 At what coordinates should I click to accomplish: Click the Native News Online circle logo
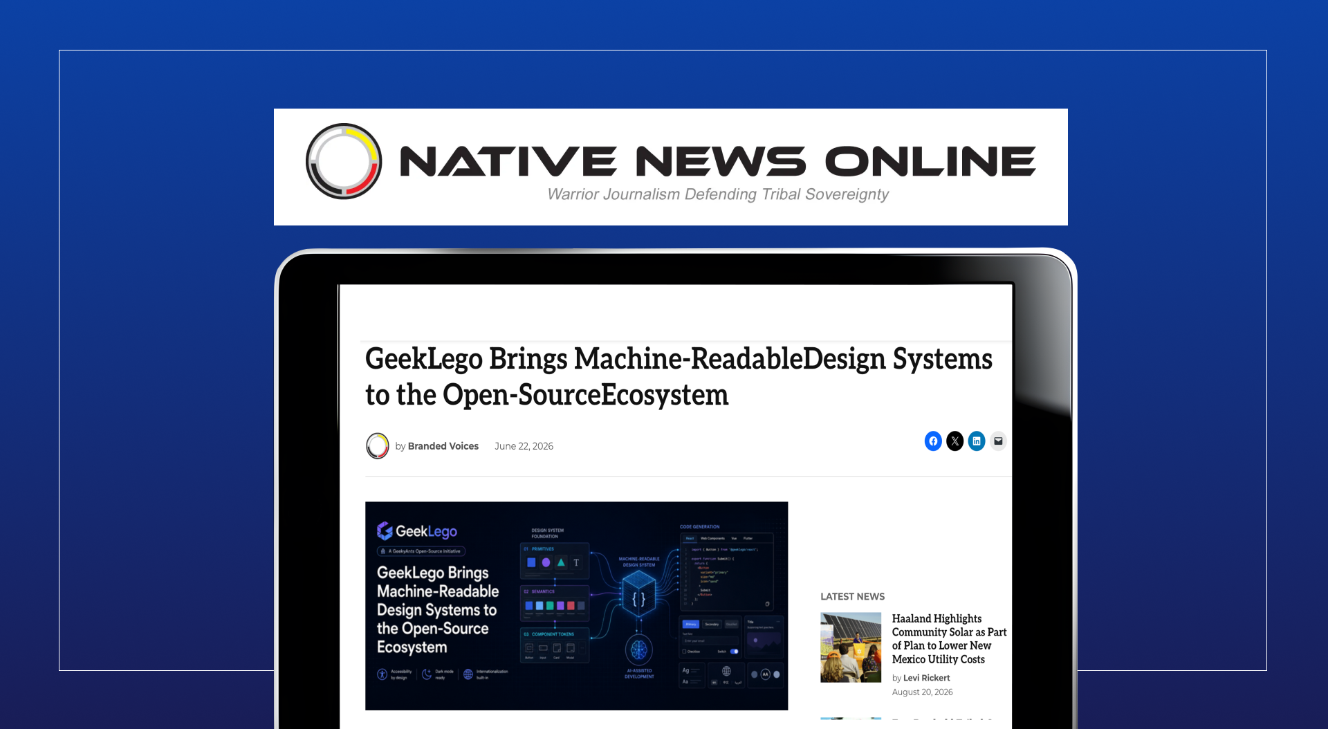(344, 161)
